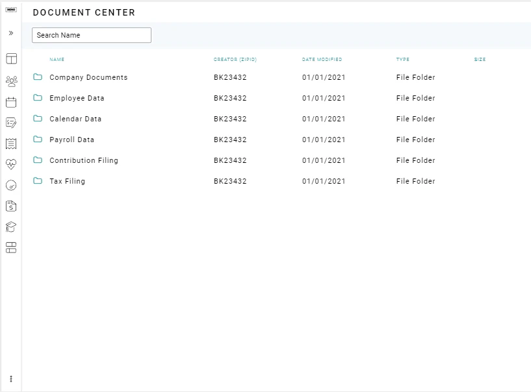Open the Tax Filing folder

pos(68,181)
